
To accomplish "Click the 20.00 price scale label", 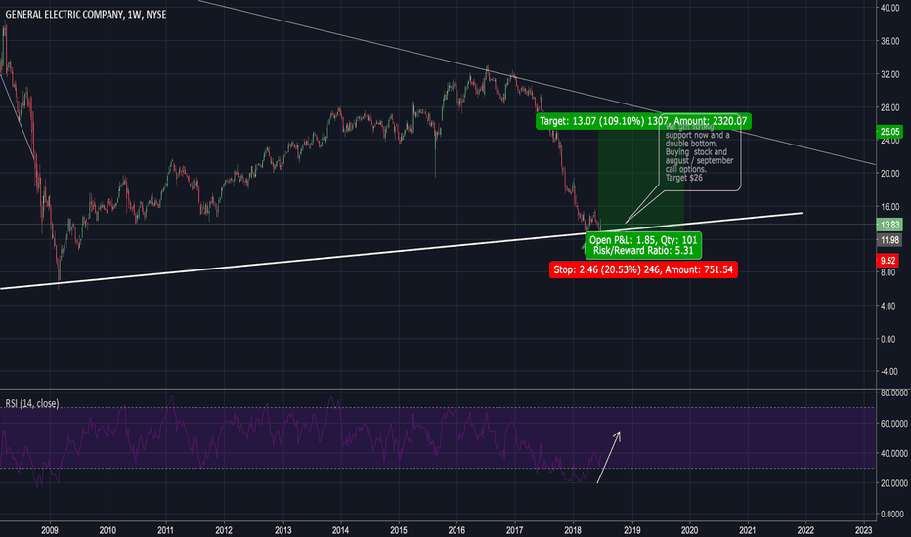I will (x=890, y=173).
